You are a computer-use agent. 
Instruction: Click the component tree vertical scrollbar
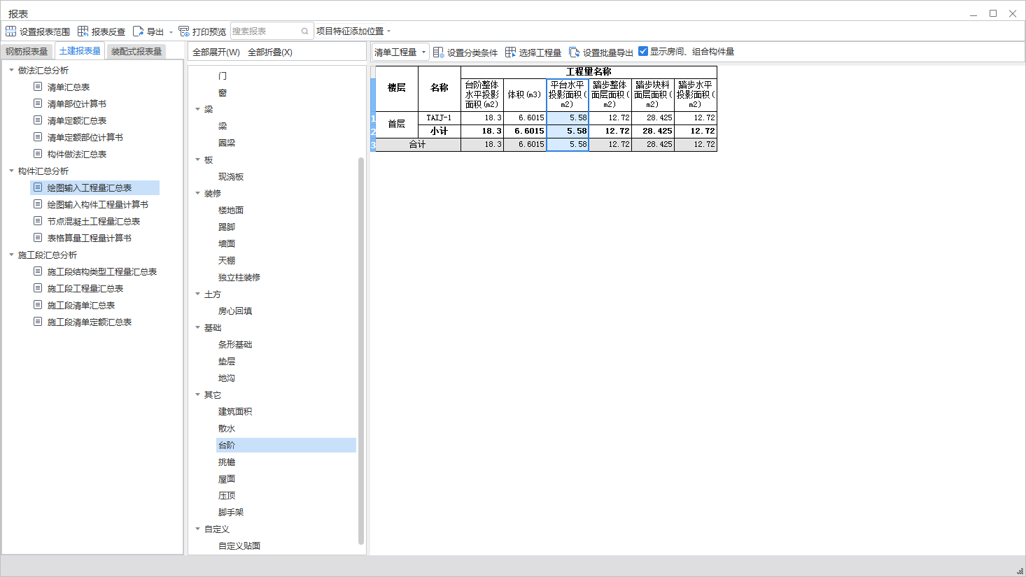(x=361, y=350)
